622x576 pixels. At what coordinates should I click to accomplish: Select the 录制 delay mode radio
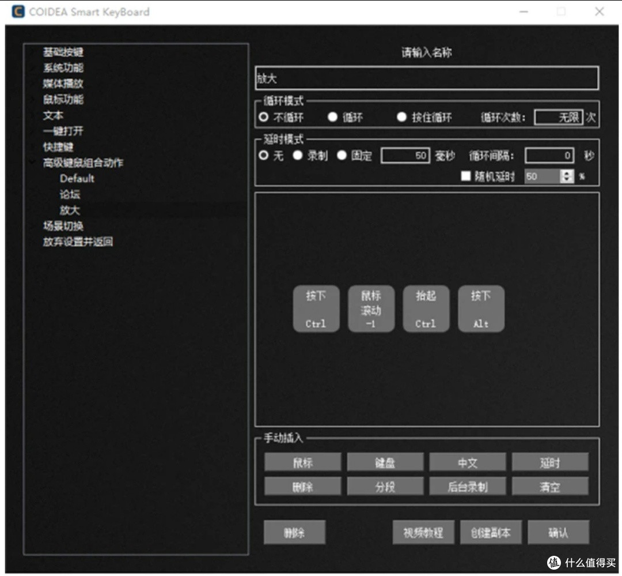(x=298, y=155)
